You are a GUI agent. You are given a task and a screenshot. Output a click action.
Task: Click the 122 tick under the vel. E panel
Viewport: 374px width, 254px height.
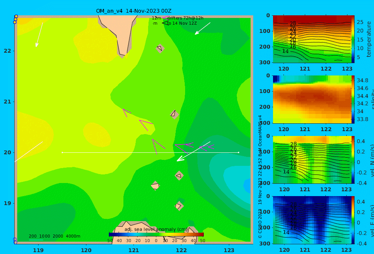[326, 250]
